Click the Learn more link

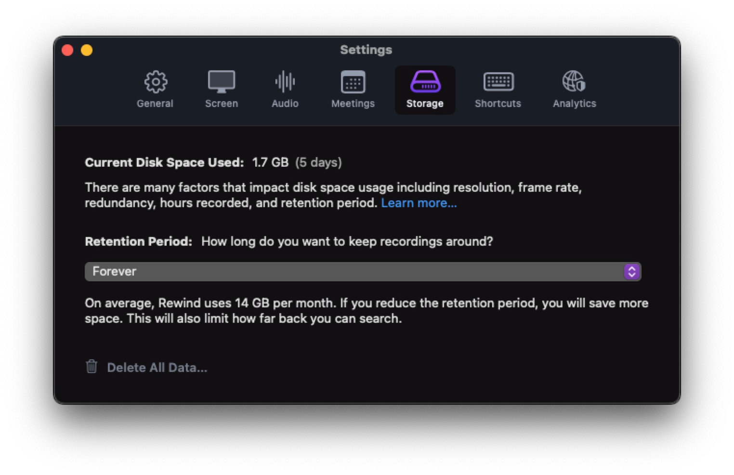419,203
